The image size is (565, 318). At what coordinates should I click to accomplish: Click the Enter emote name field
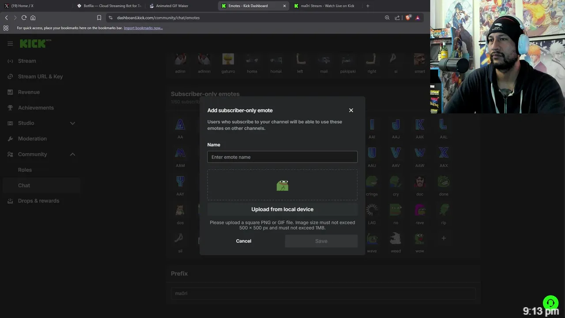point(282,157)
